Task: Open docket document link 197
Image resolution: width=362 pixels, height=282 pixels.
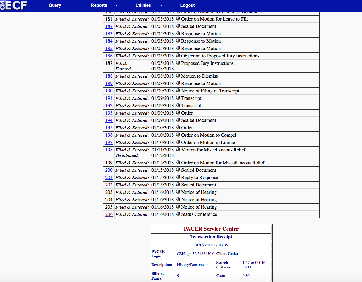Action: point(109,143)
